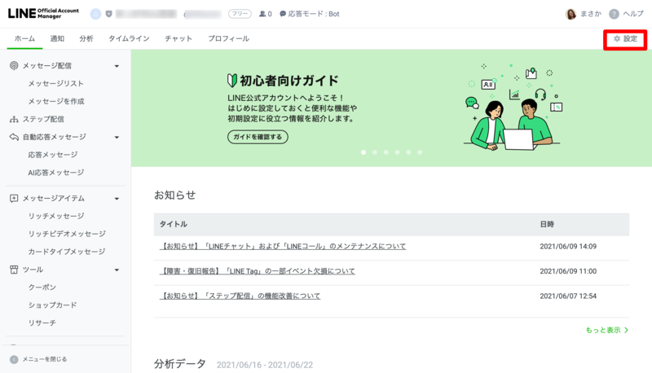Click the メッセージ配信 broadcast icon
The height and width of the screenshot is (373, 652).
coord(14,66)
